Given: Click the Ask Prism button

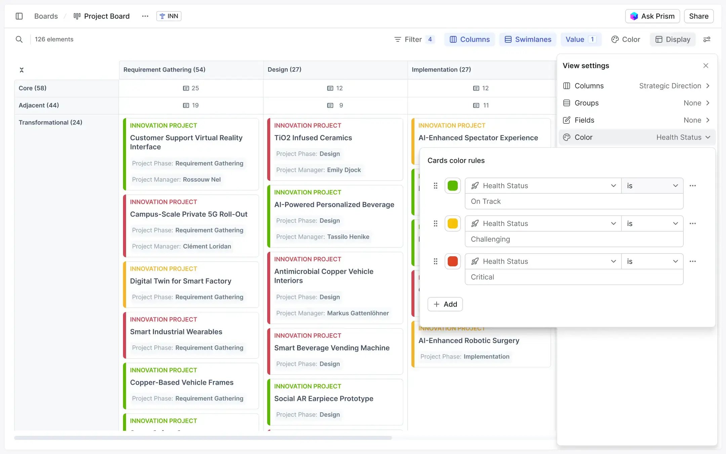Looking at the screenshot, I should (x=652, y=16).
